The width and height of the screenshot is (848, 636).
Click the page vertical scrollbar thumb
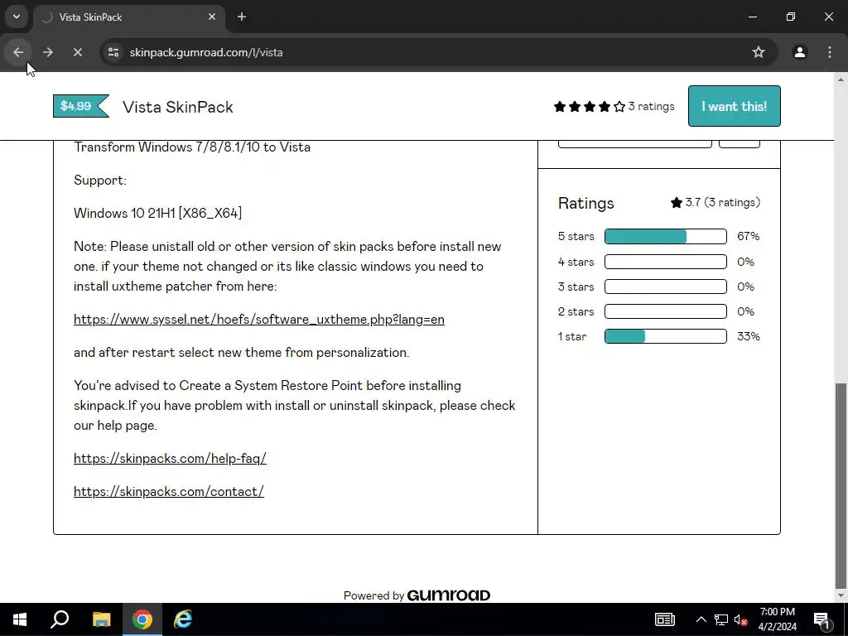(841, 485)
